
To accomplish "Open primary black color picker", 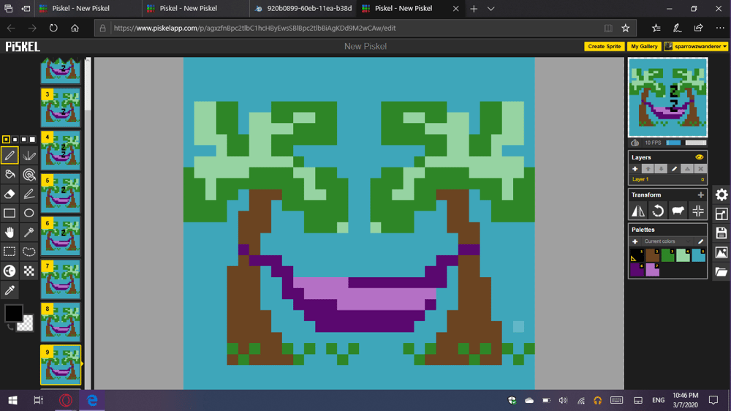I will pyautogui.click(x=13, y=313).
